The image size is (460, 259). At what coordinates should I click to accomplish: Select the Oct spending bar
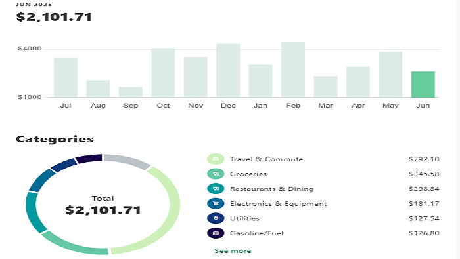[163, 73]
